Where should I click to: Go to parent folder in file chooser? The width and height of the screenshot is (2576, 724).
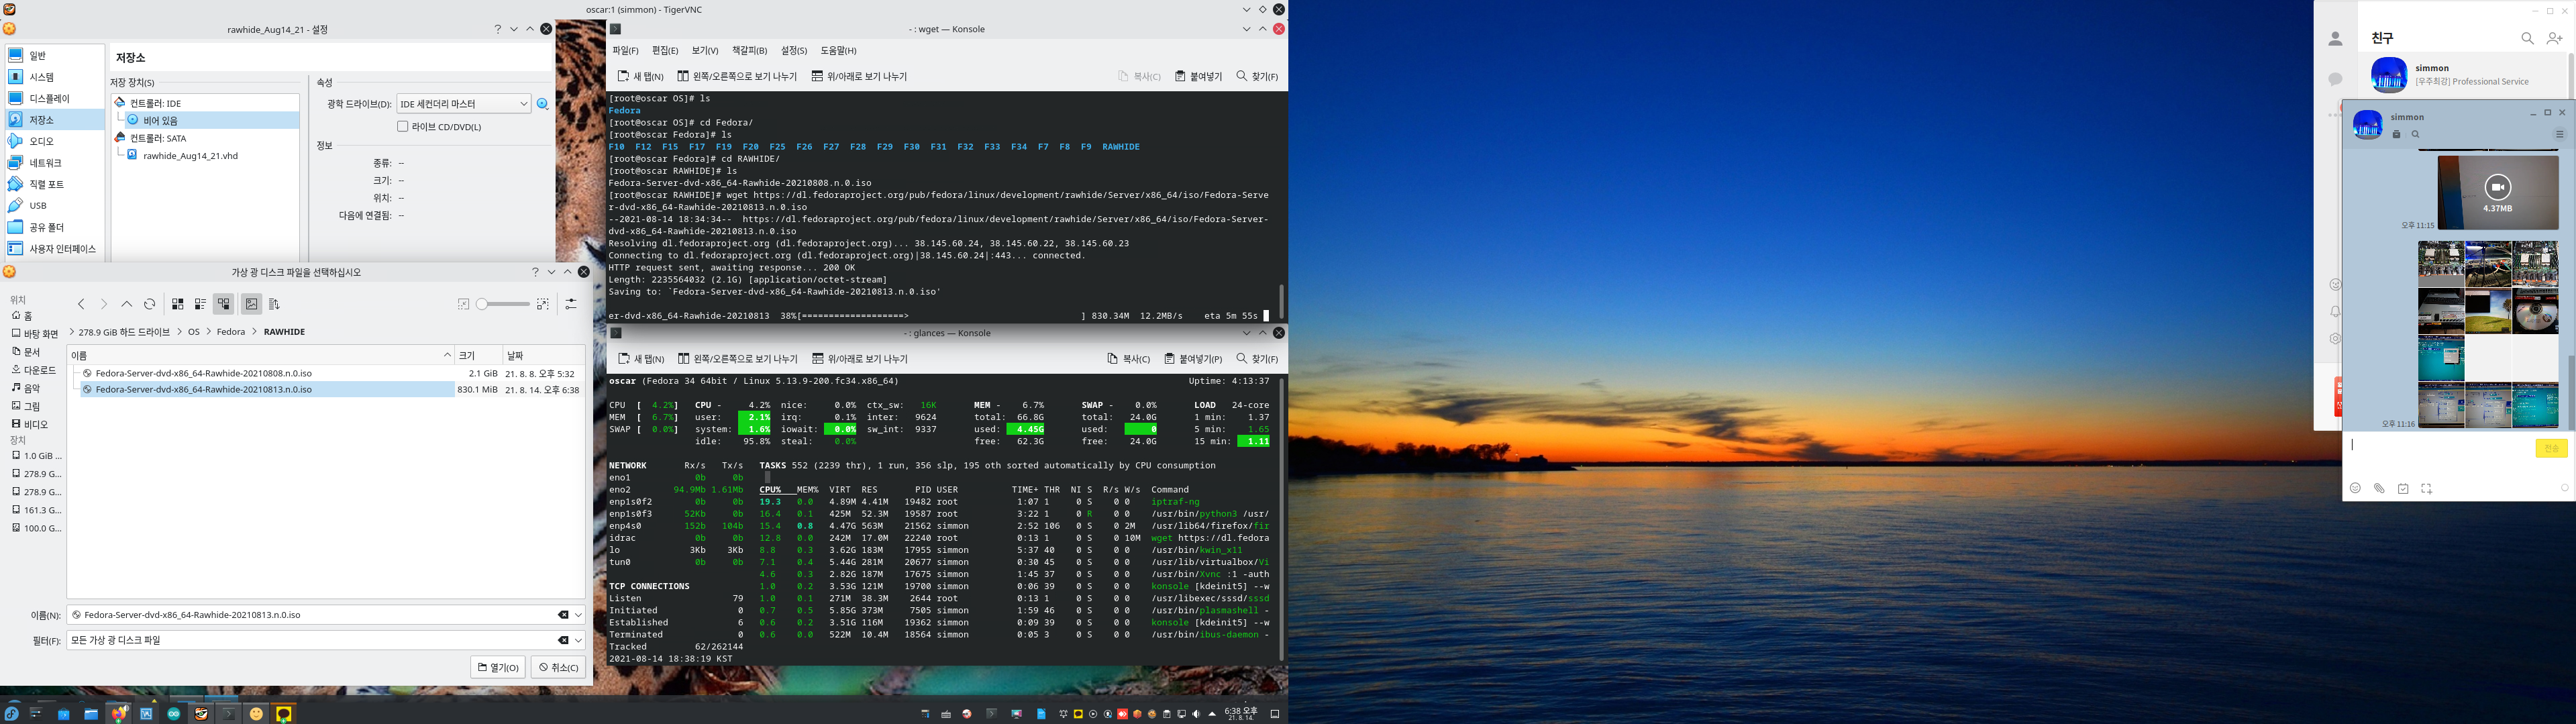(127, 304)
